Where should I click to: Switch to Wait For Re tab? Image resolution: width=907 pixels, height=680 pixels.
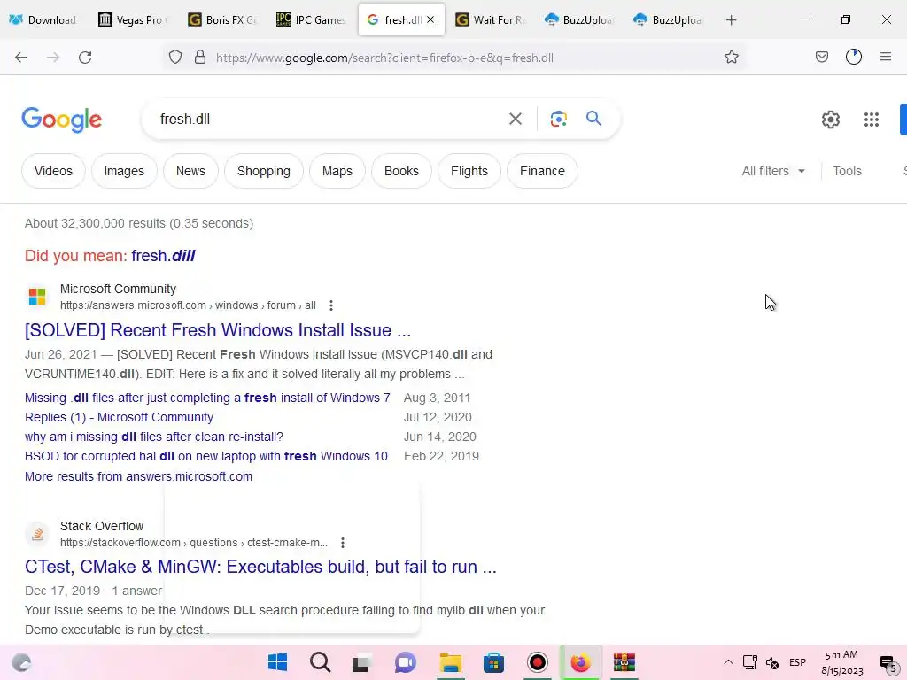click(x=491, y=19)
